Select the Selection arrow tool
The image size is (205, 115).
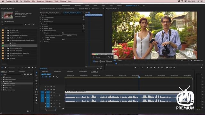point(36,73)
